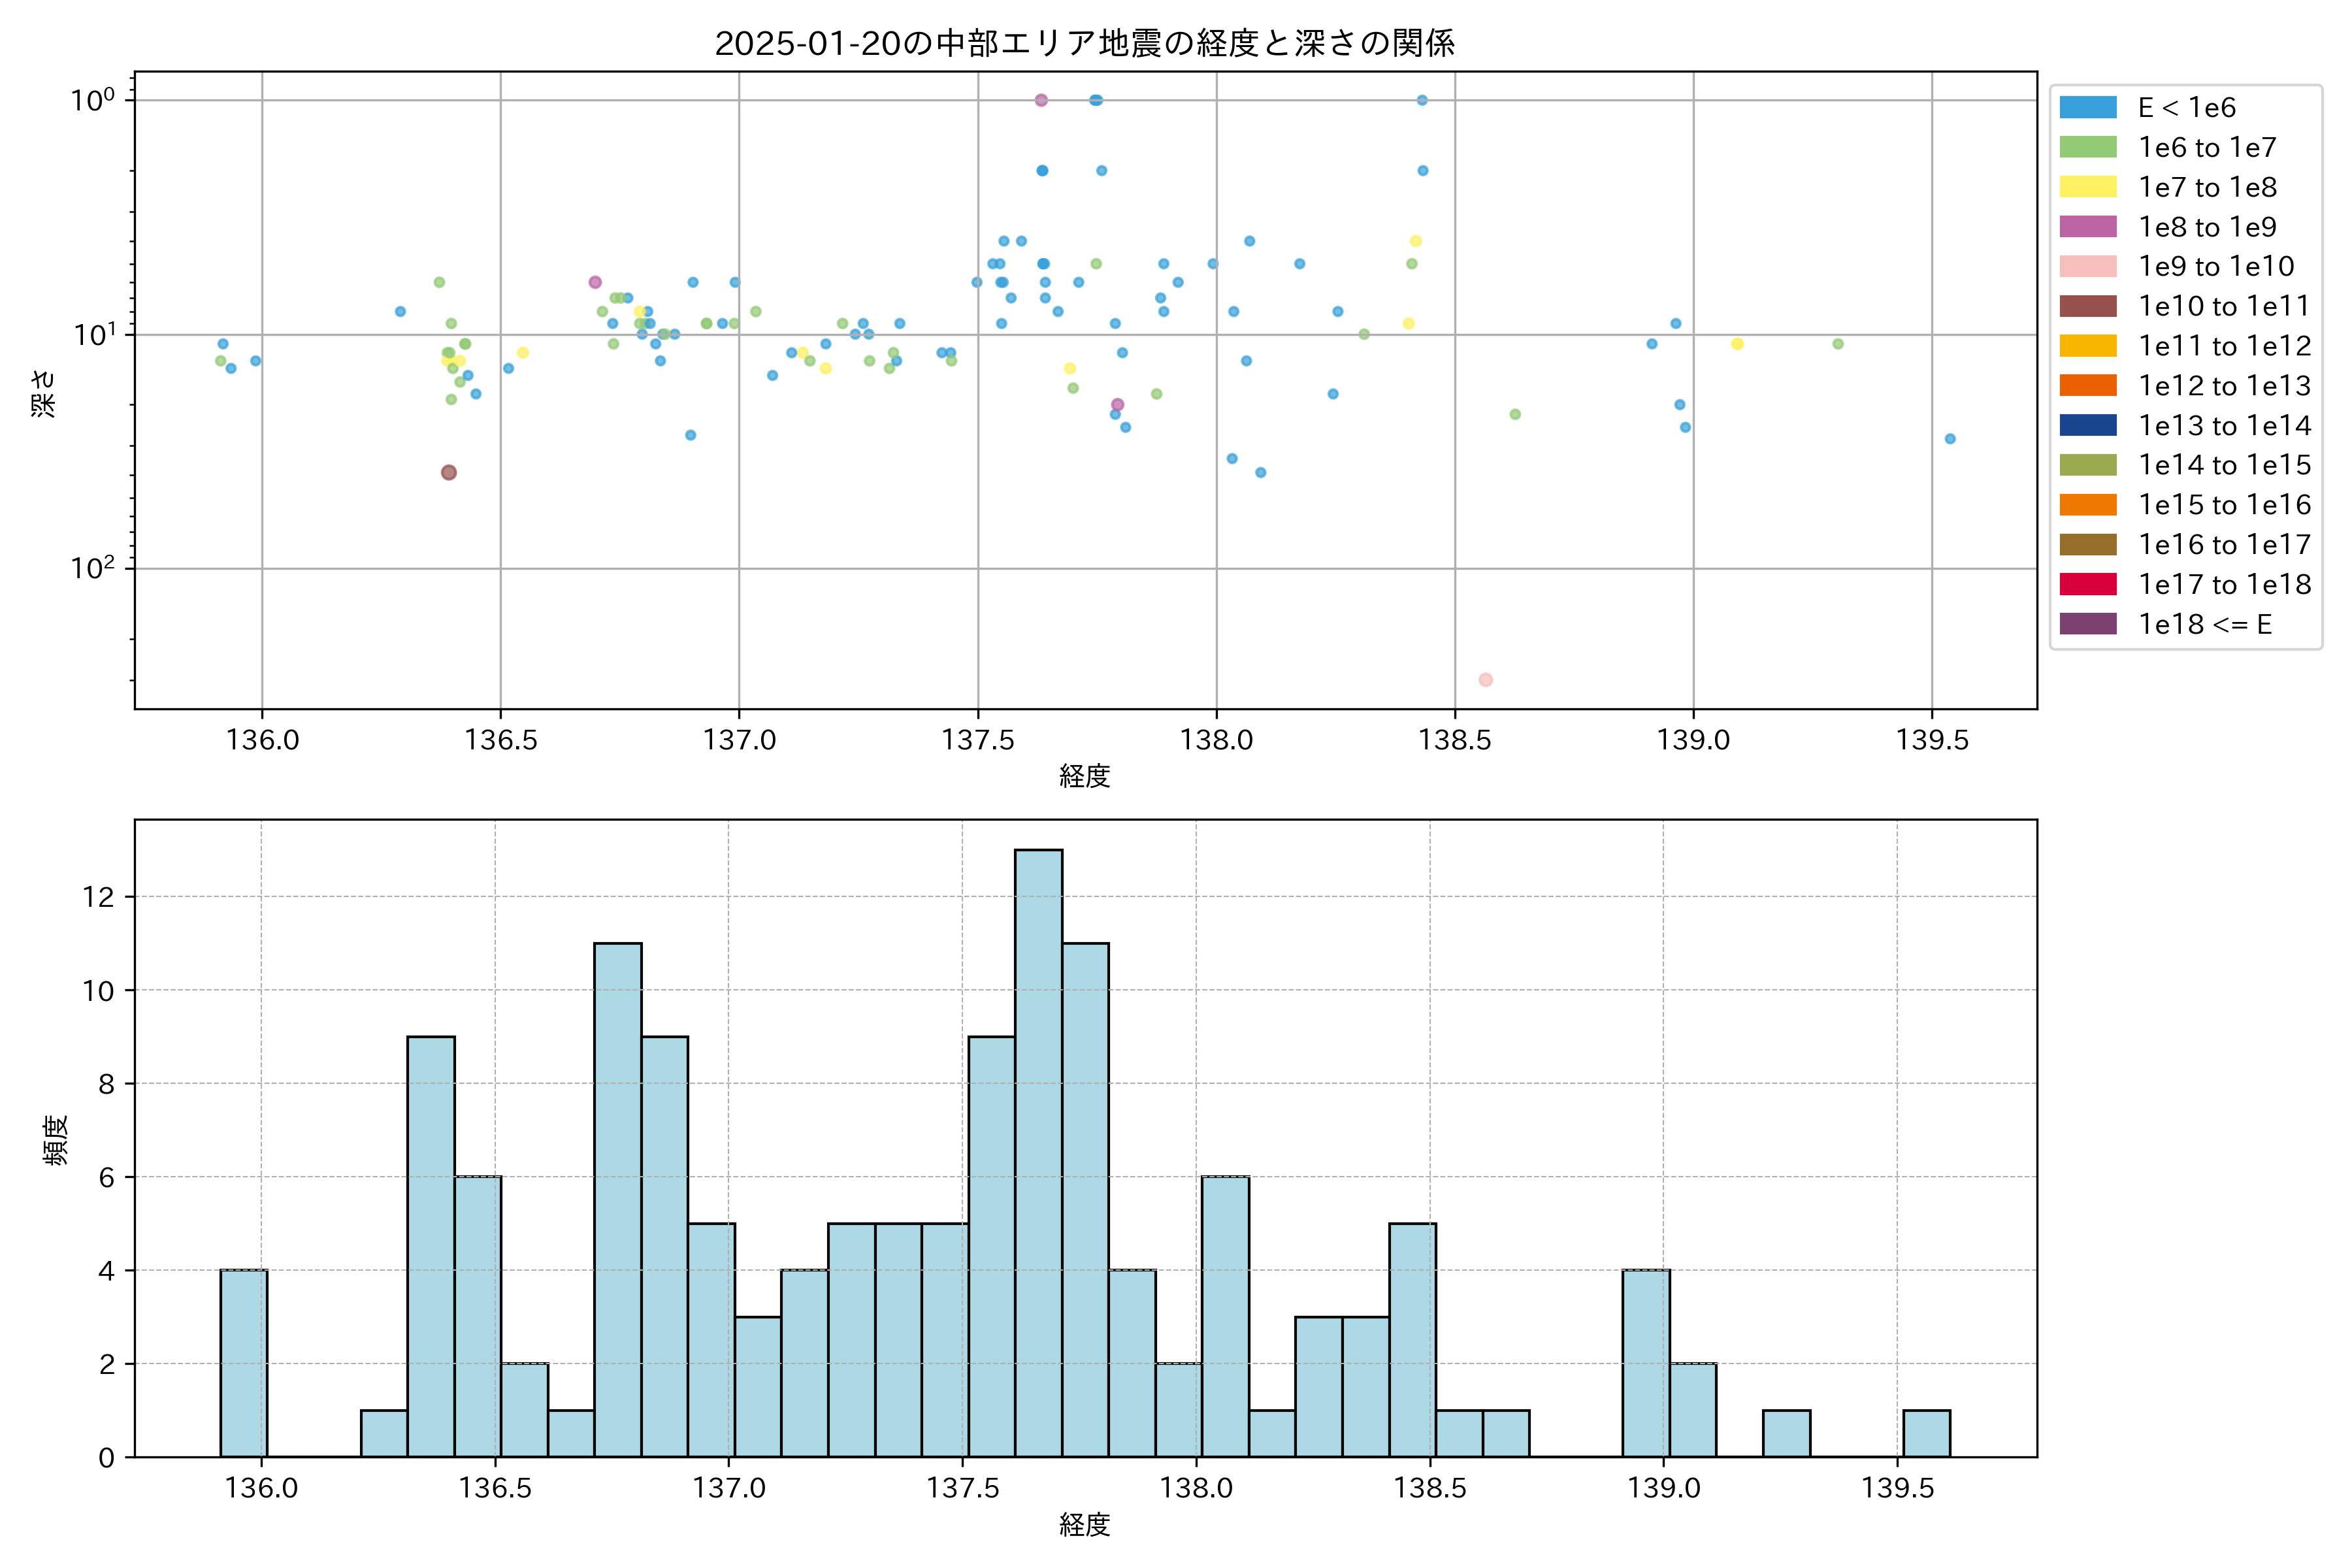Click the pink scatter point at the bottom of the depth plot
The image size is (2352, 1568).
coord(1485,680)
